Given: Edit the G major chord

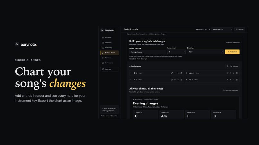Looking at the screenshot, I should pyautogui.click(x=228, y=80).
